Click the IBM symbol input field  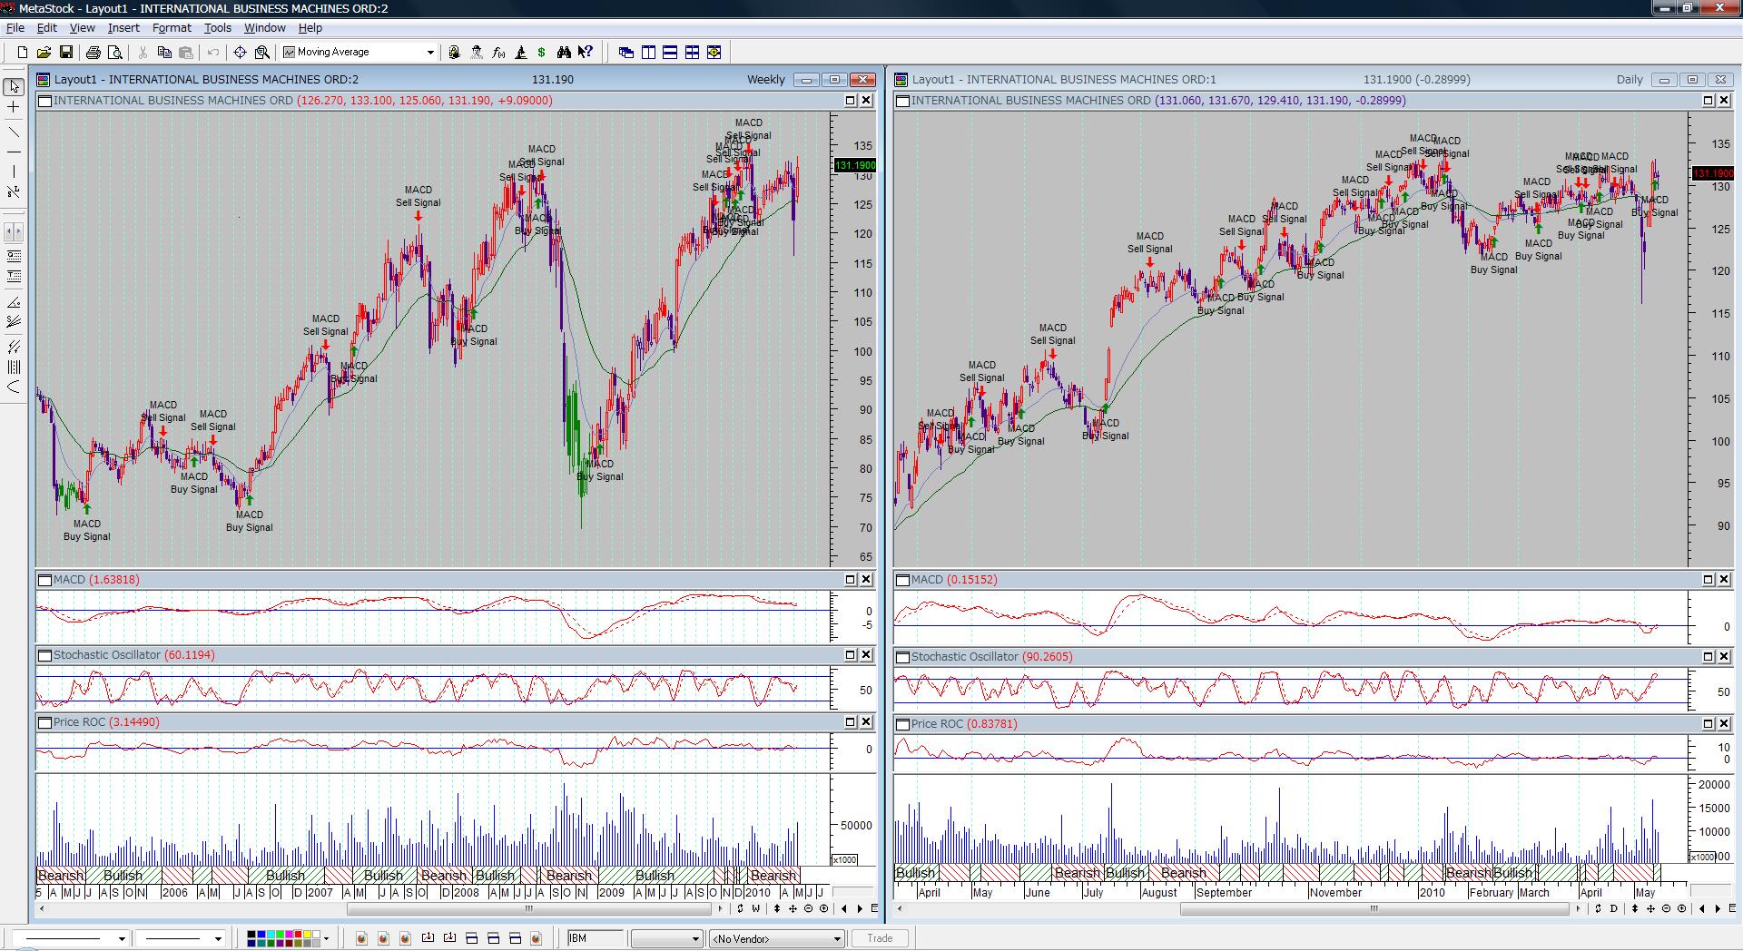[596, 938]
